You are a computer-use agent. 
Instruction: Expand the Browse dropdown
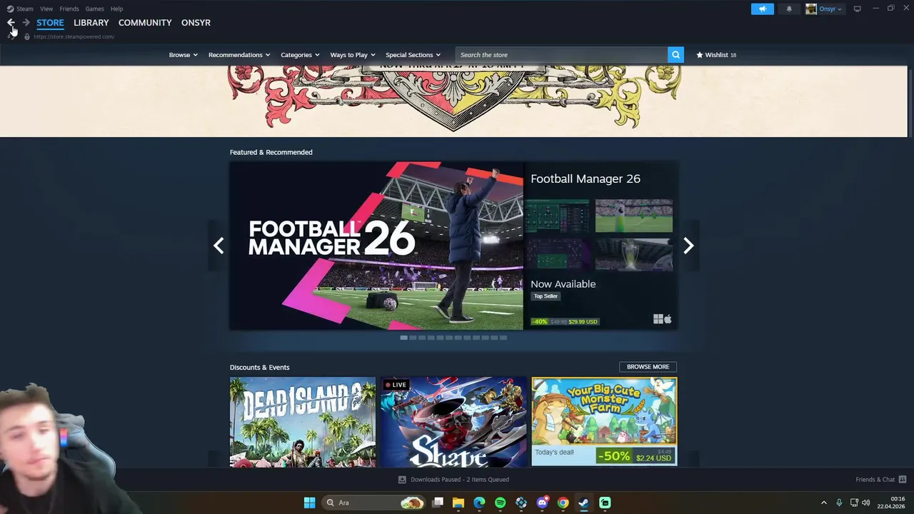pyautogui.click(x=184, y=55)
